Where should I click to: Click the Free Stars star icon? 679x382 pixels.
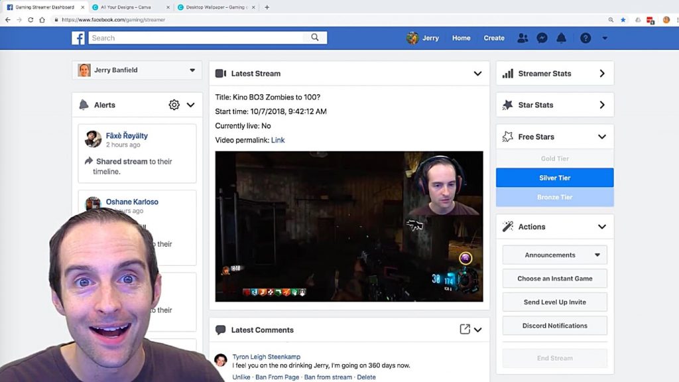click(507, 137)
